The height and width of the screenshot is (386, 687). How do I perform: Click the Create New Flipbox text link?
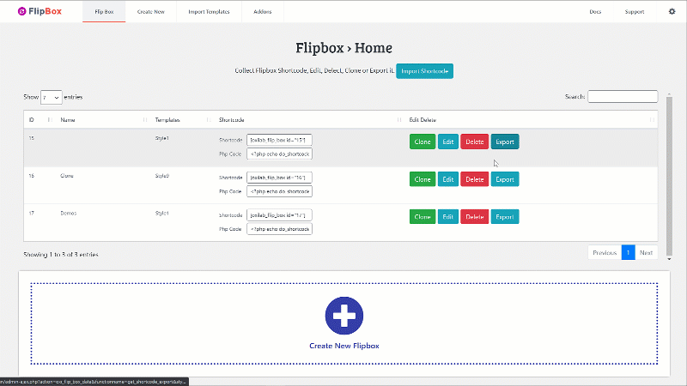pos(344,346)
